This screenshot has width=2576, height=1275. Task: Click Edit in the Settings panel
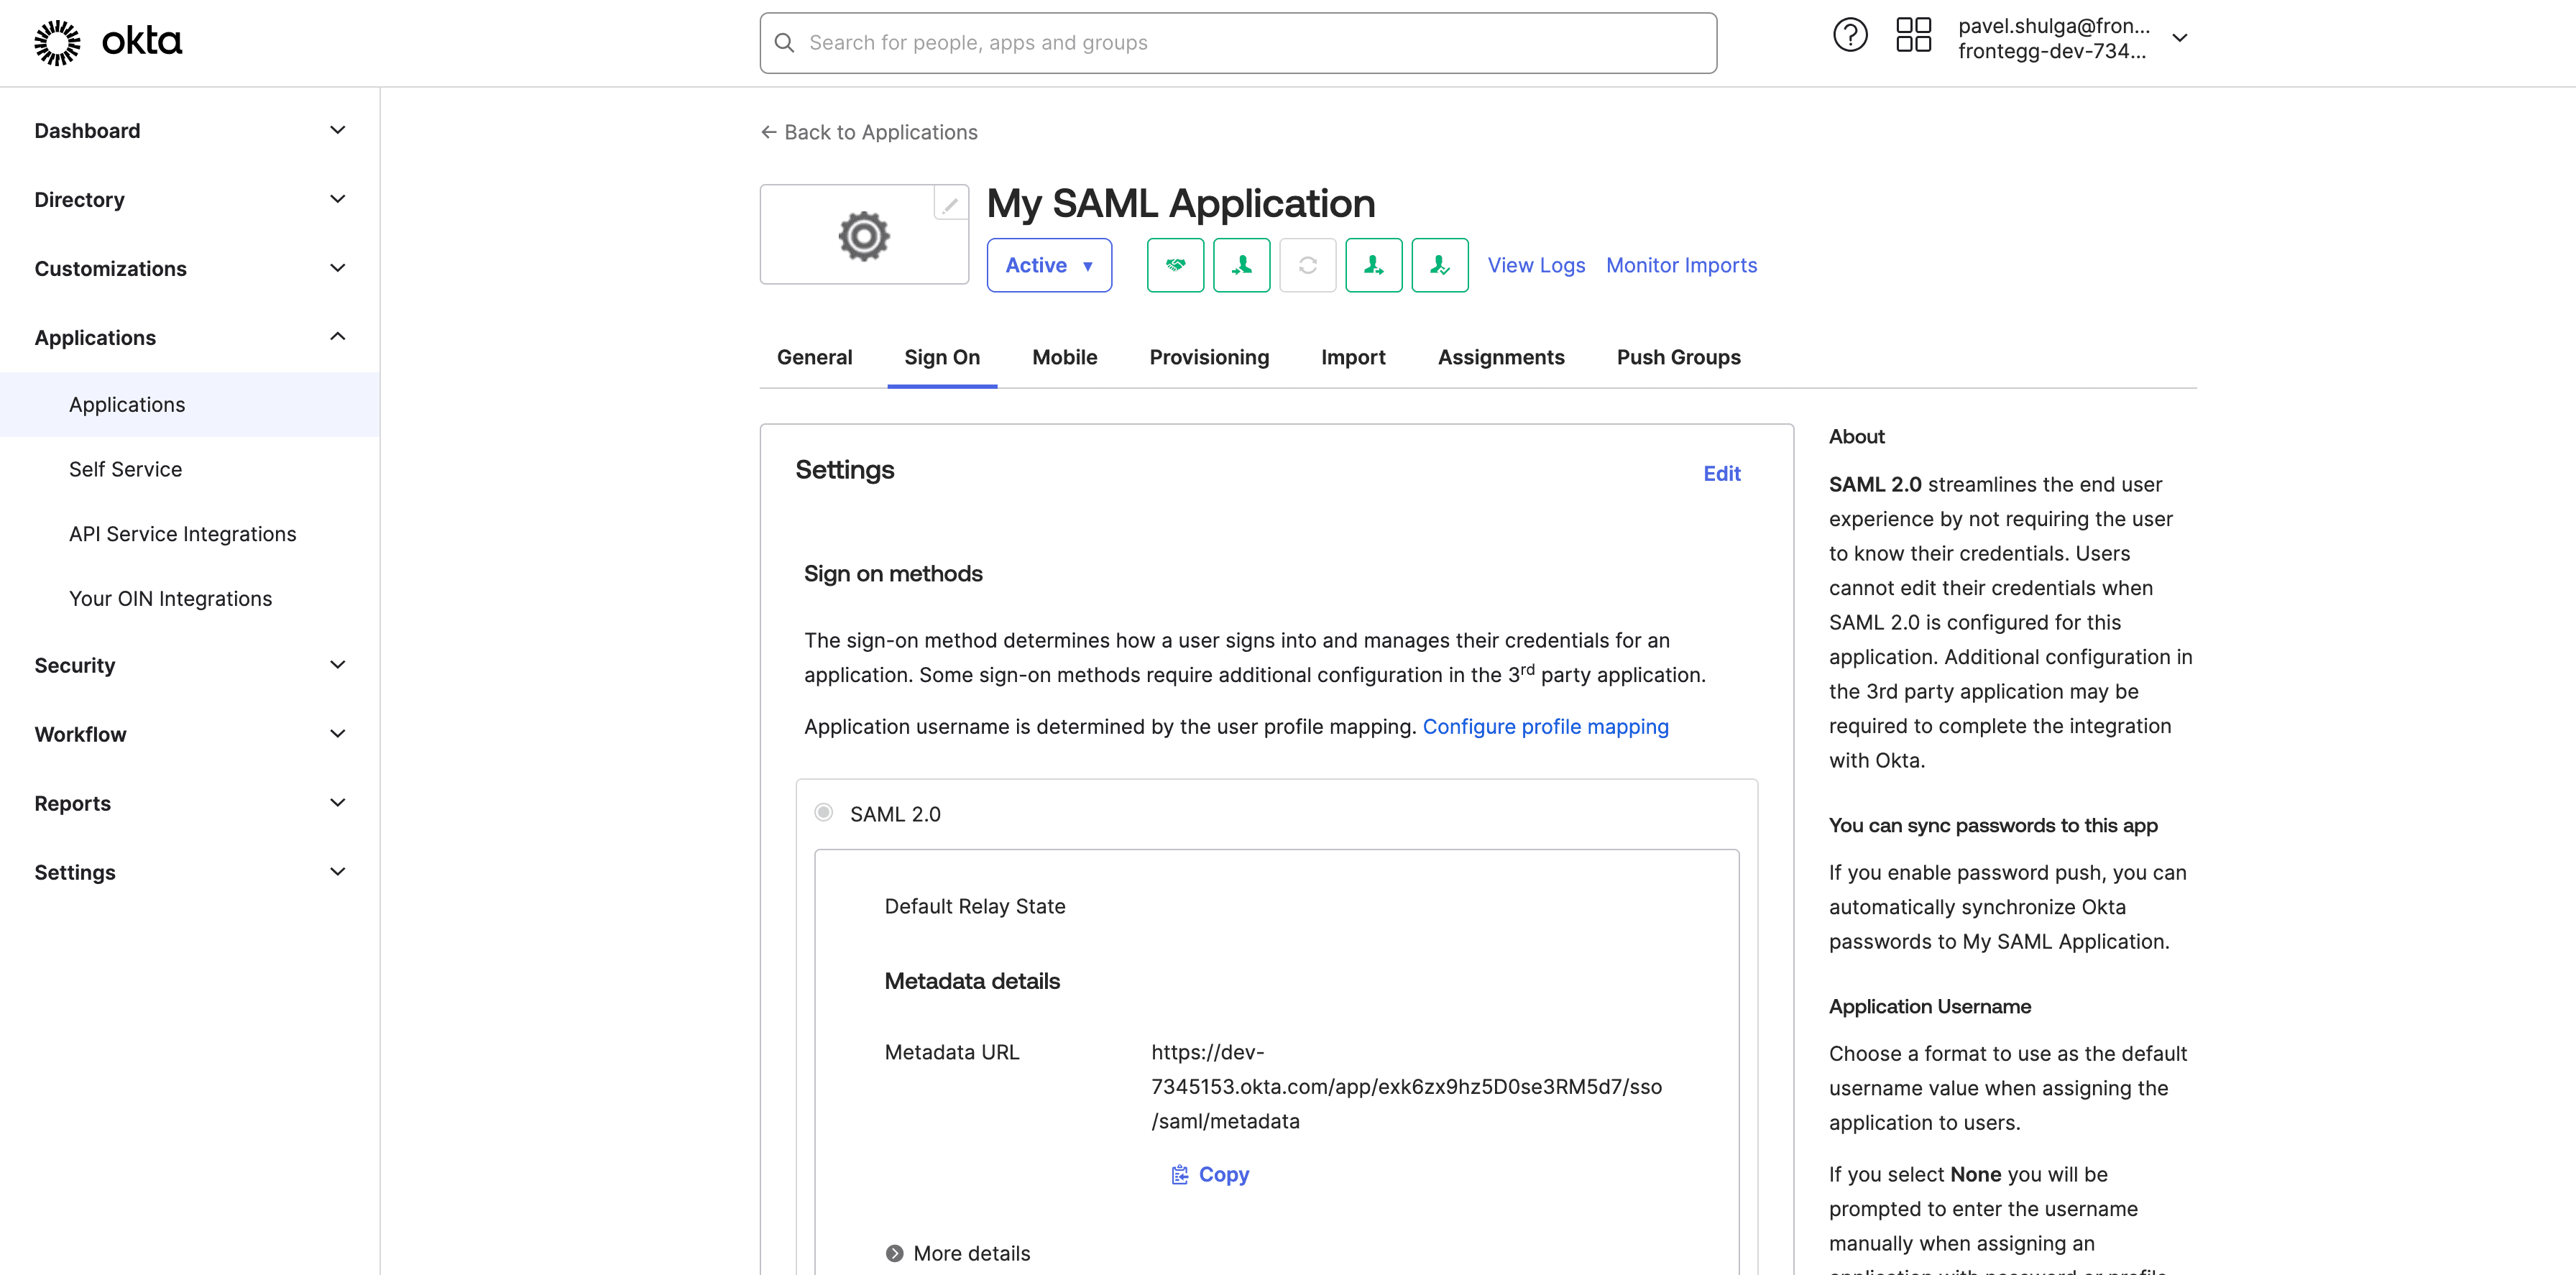coord(1721,473)
